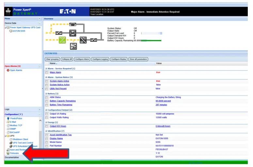The height and width of the screenshot is (167, 253).
Task: Click the Save and Restore icon
Action: coord(8,150)
